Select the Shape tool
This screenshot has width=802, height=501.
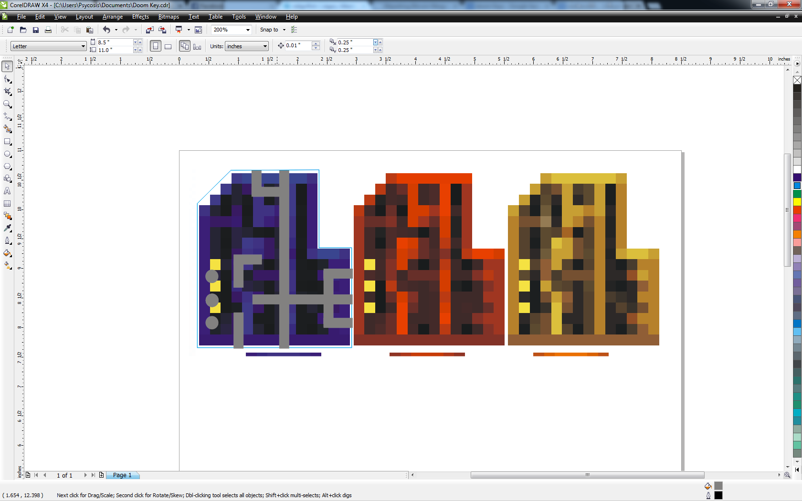point(7,79)
